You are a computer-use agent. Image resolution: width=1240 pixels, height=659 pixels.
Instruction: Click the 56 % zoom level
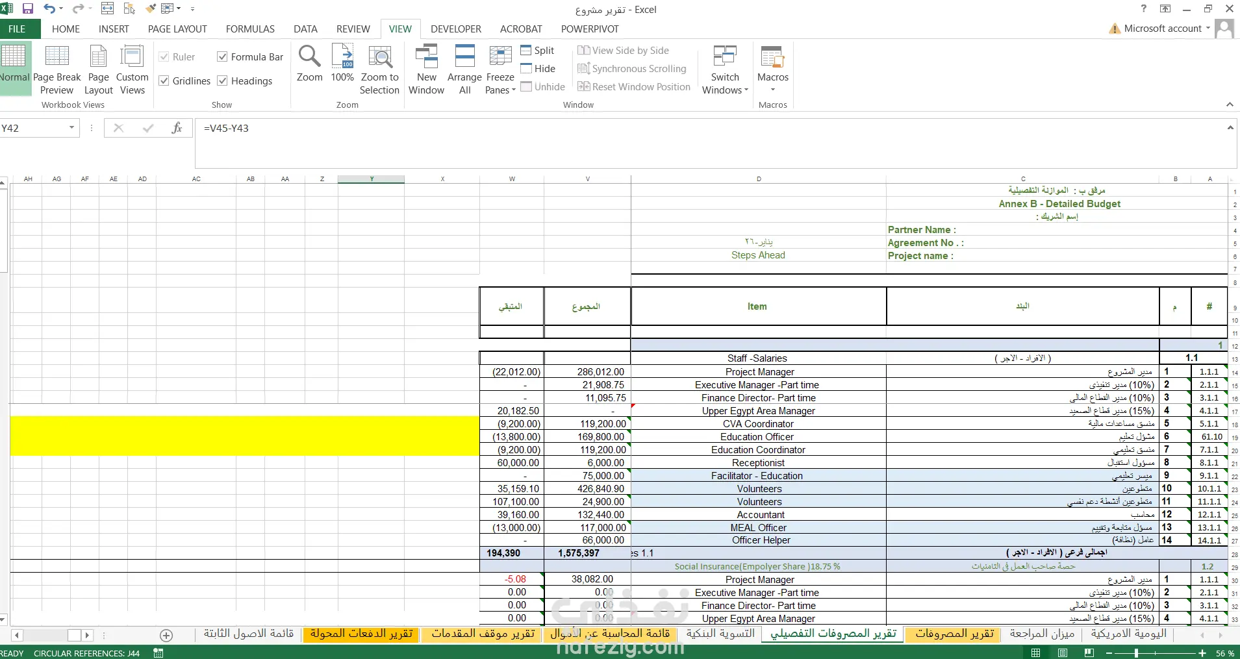1225,653
